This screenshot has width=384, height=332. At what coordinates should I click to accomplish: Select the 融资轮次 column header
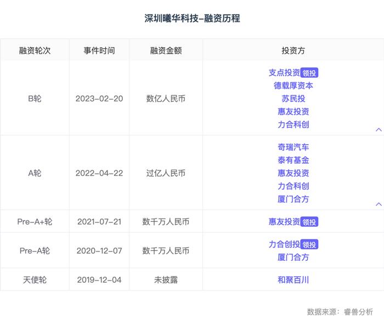[35, 50]
